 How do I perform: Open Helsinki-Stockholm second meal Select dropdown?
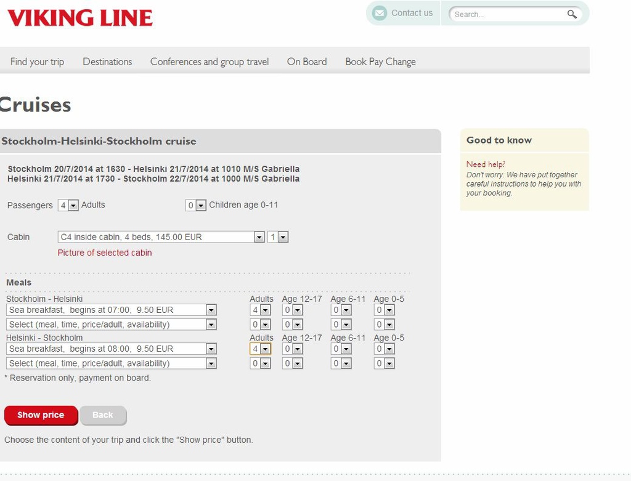(x=112, y=363)
